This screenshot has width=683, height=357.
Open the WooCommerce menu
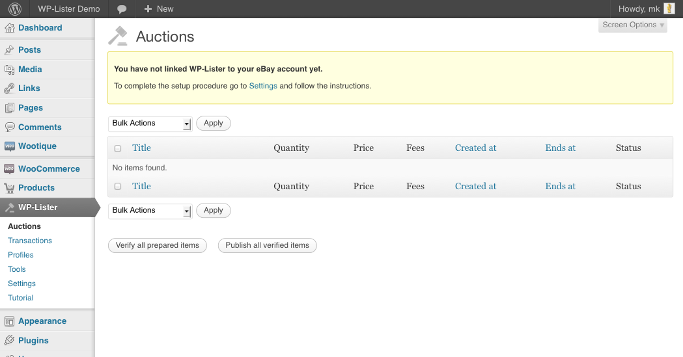(49, 168)
